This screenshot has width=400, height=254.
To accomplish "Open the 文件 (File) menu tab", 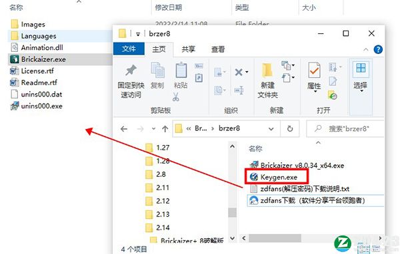I will click(x=129, y=49).
